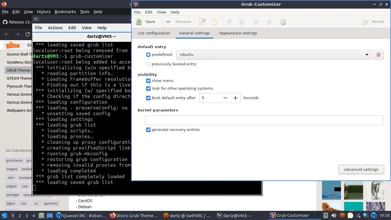Switch to virtual desktop 2 in pager
Screen dimensions: 391x220
click(20, 216)
